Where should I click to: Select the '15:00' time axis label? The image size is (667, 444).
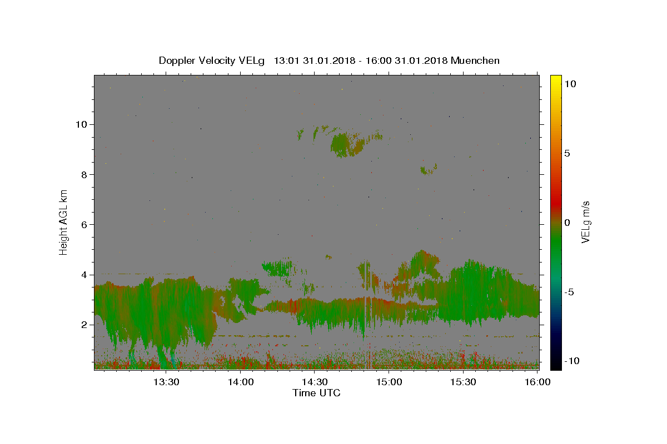point(389,382)
